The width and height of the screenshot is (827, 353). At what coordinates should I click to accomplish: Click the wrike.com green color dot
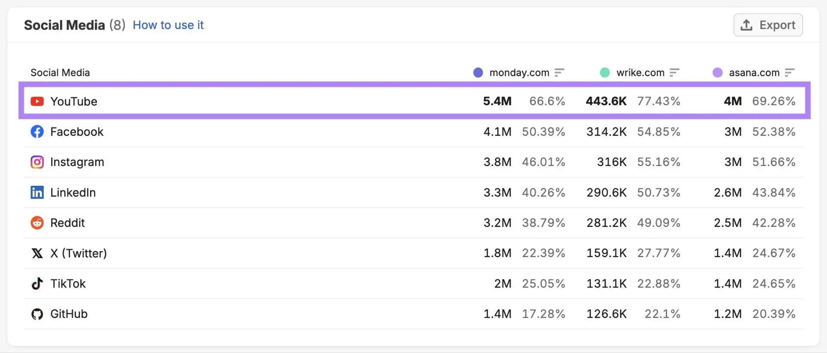point(605,73)
